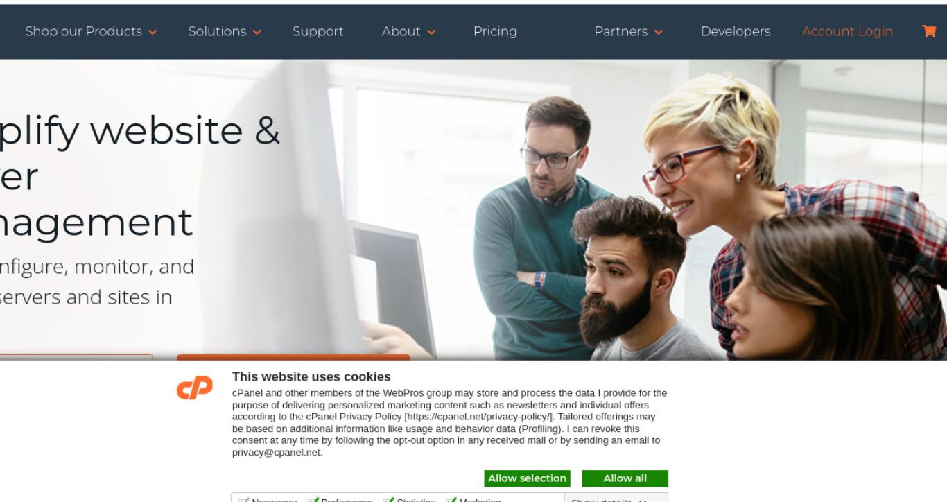Click the orange hero button

pyautogui.click(x=293, y=357)
